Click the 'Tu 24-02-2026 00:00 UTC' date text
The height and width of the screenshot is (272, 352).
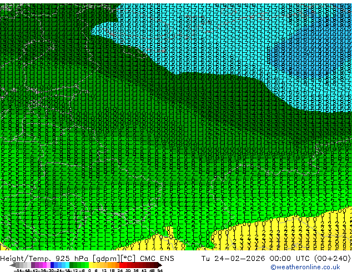pyautogui.click(x=256, y=259)
